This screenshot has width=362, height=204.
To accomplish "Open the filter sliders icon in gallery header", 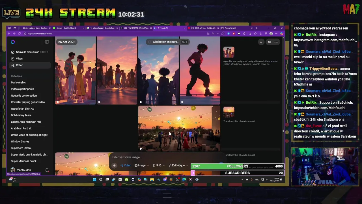I will [x=270, y=42].
